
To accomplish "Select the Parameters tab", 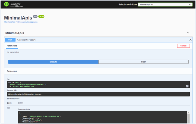I will [x=12, y=46].
